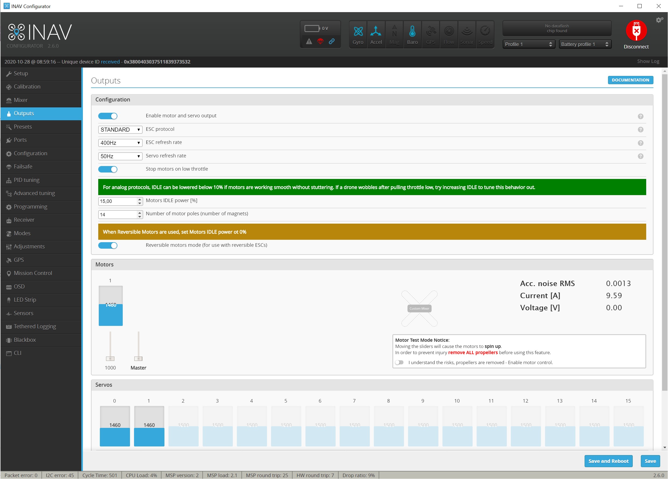Click the red Disconnect USB icon
Screen dimensions: 668x479
(636, 31)
